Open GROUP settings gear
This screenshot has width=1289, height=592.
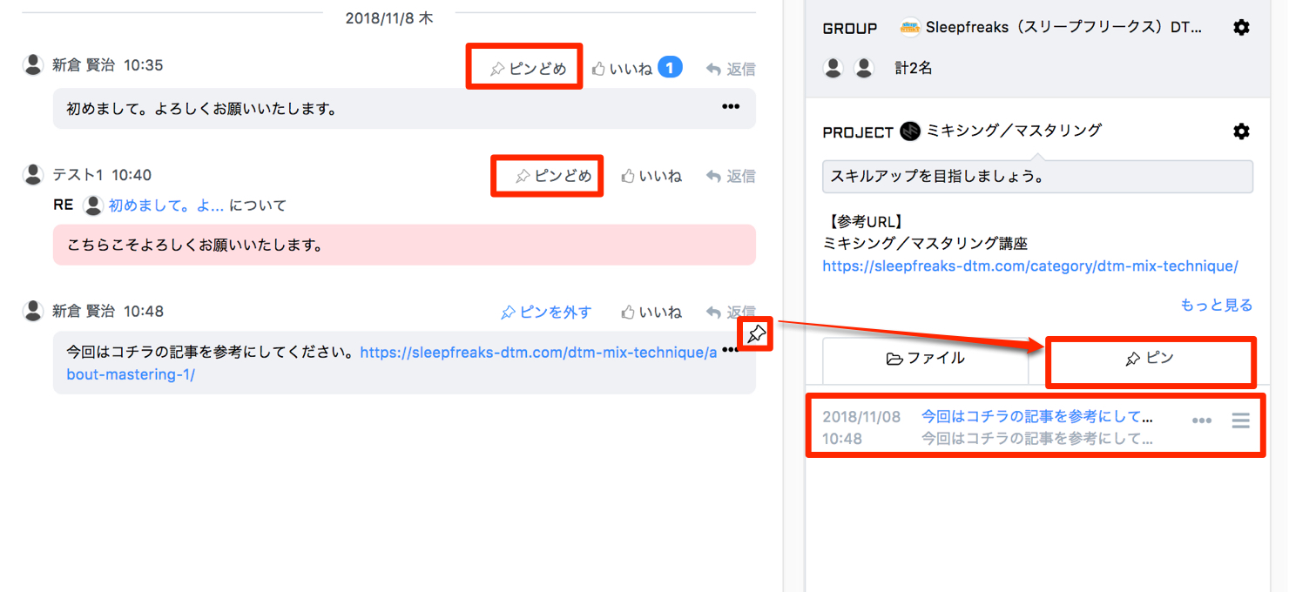click(x=1242, y=27)
